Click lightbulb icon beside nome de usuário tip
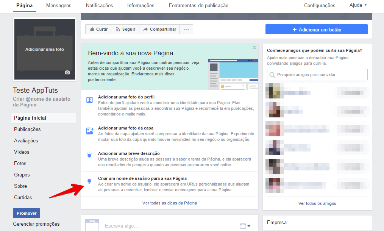384x231 pixels. click(x=89, y=181)
